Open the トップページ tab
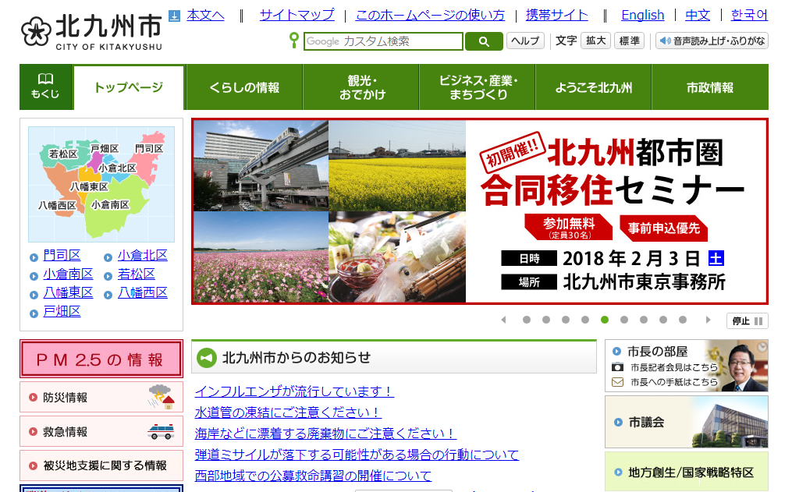Image resolution: width=792 pixels, height=492 pixels. (129, 87)
